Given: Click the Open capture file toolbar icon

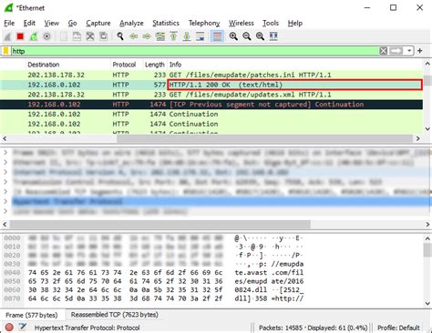Looking at the screenshot, I should 64,36.
